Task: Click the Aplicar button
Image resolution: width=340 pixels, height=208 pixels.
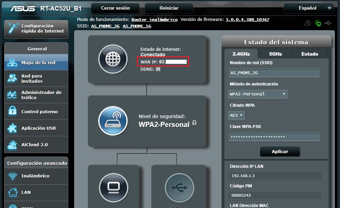Action: [280, 151]
